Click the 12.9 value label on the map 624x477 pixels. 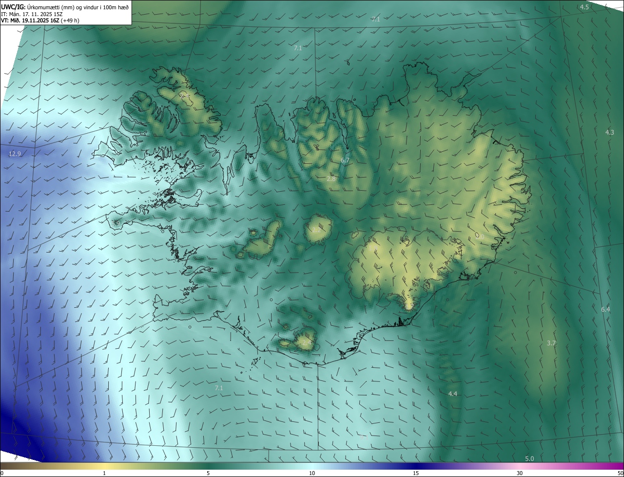[x=15, y=154]
